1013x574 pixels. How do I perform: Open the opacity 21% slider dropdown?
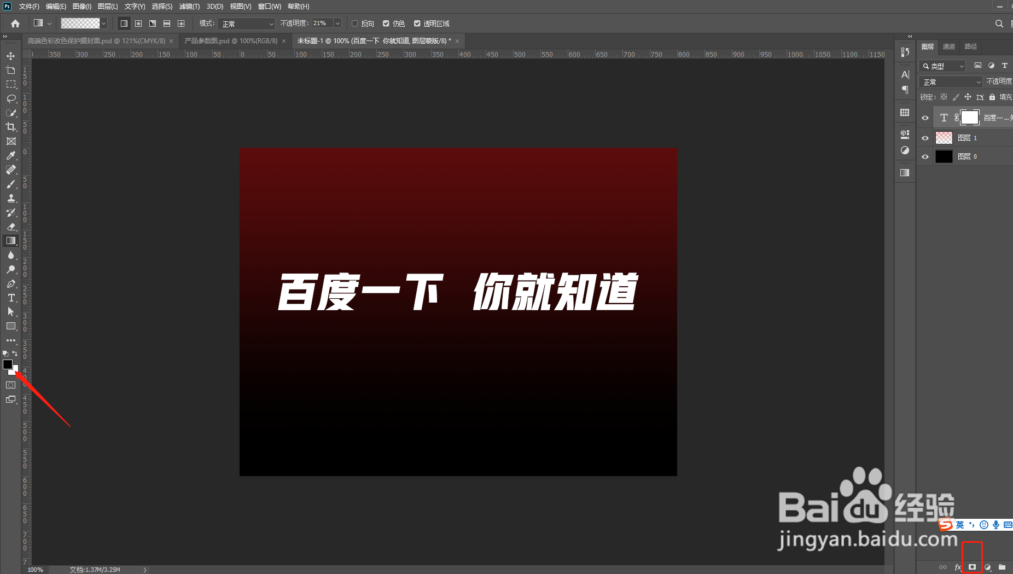coord(337,24)
